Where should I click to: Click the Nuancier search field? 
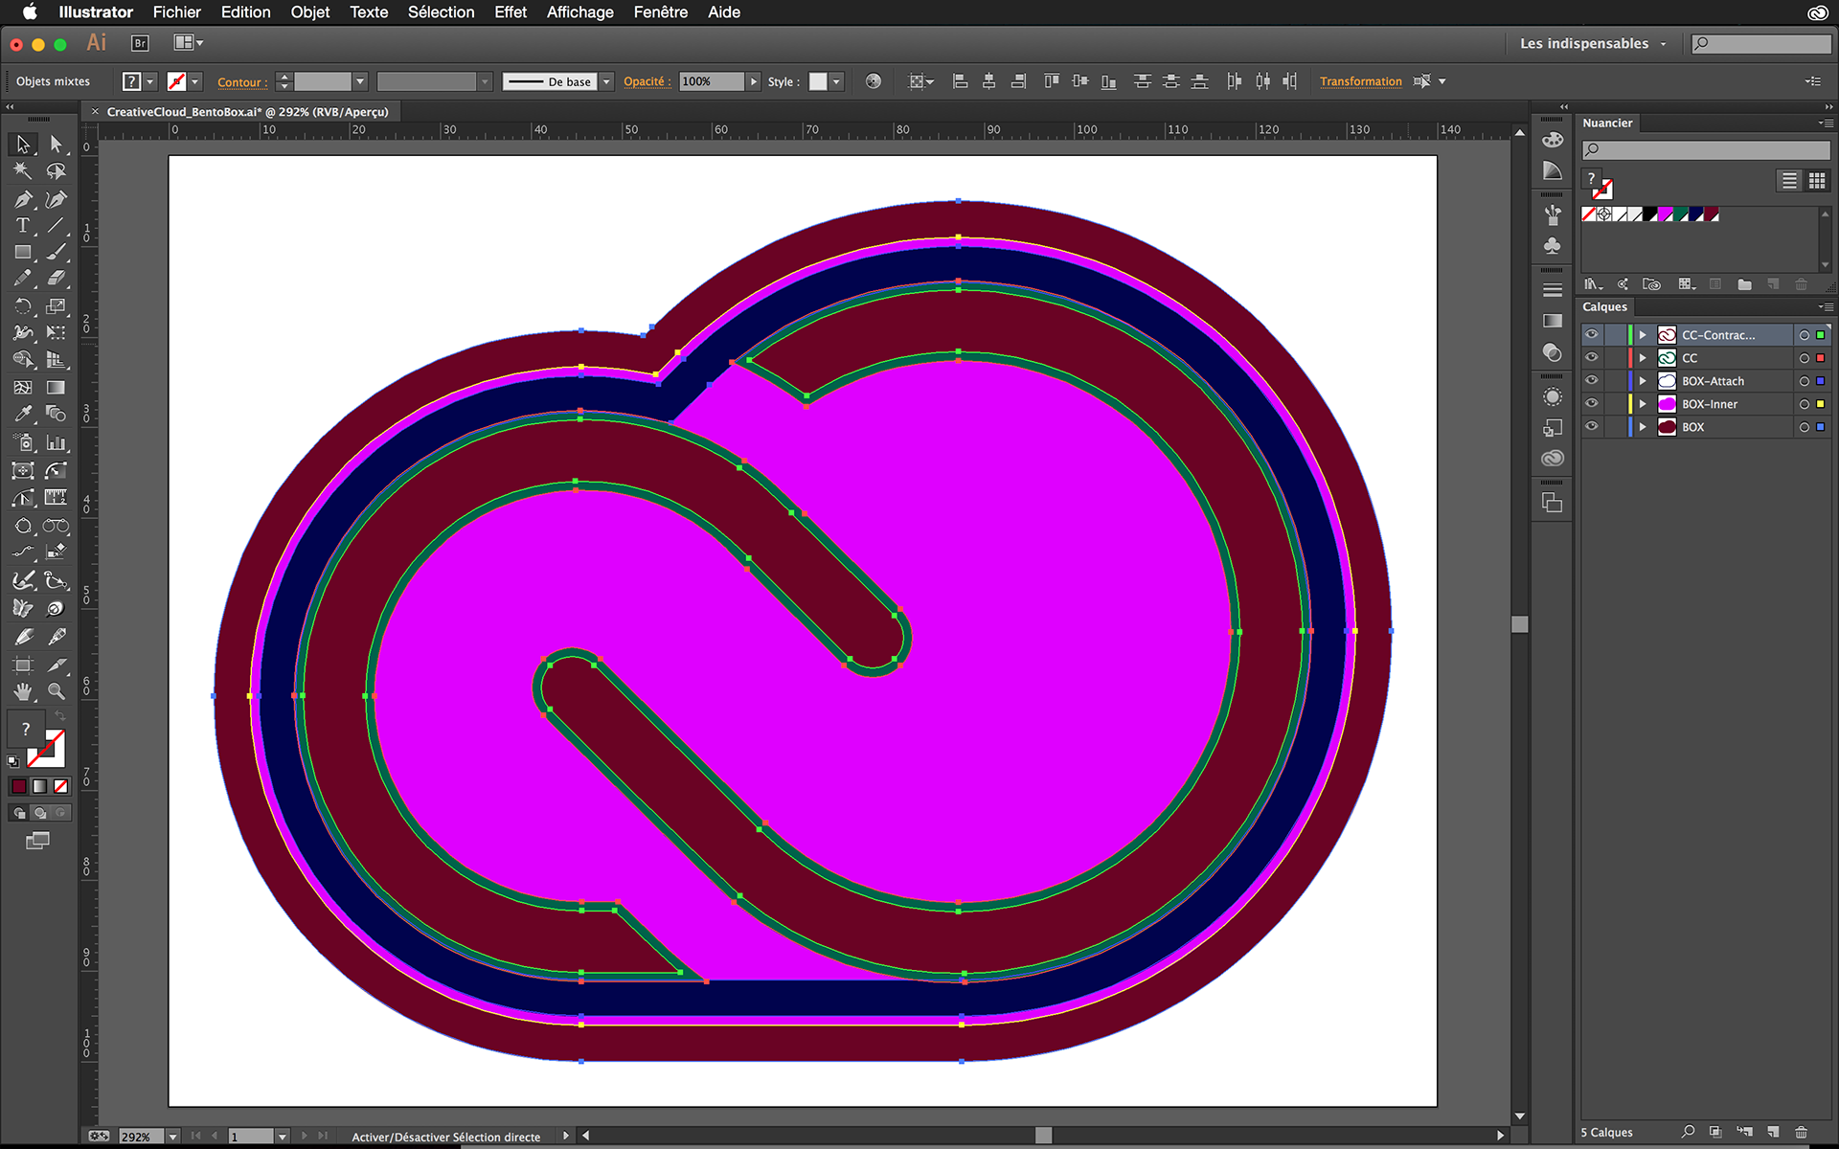[x=1706, y=149]
